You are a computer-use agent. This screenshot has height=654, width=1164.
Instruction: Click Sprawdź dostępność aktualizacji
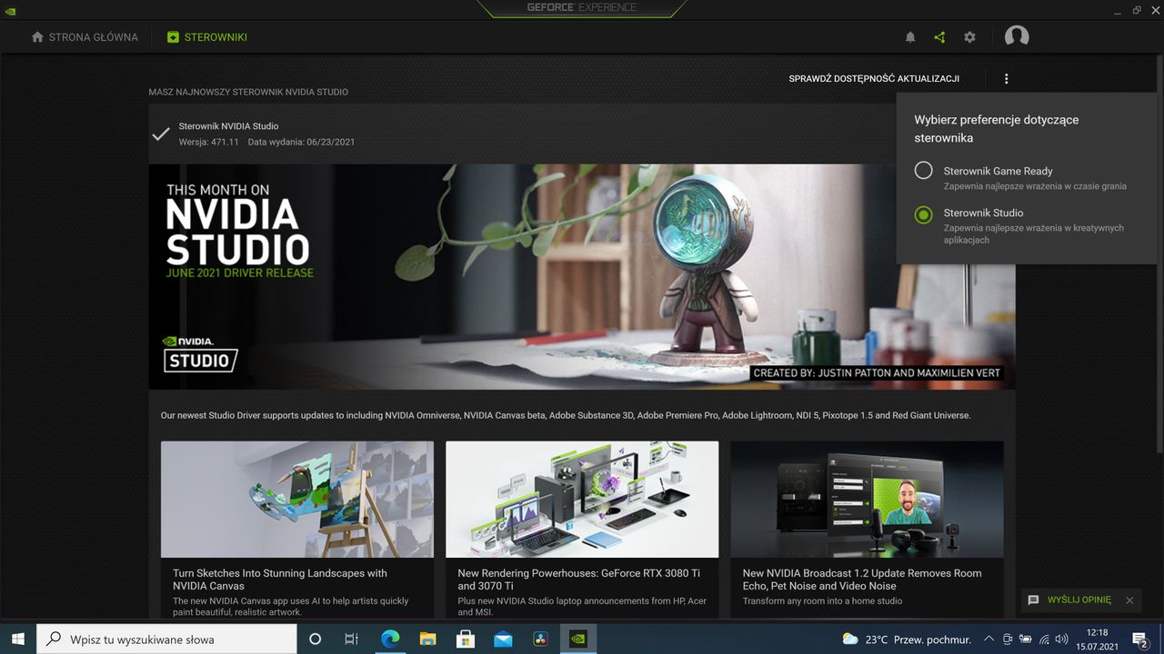pos(874,79)
